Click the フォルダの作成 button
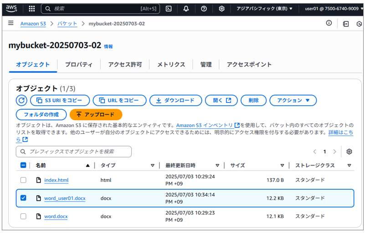The height and width of the screenshot is (233, 365). (x=41, y=115)
